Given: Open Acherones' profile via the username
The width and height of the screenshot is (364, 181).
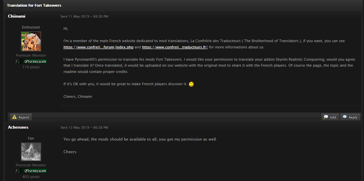Looking at the screenshot, I should click(18, 127).
